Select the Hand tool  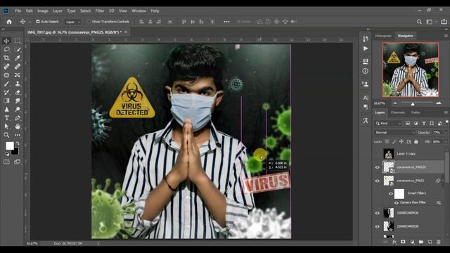coord(17,126)
